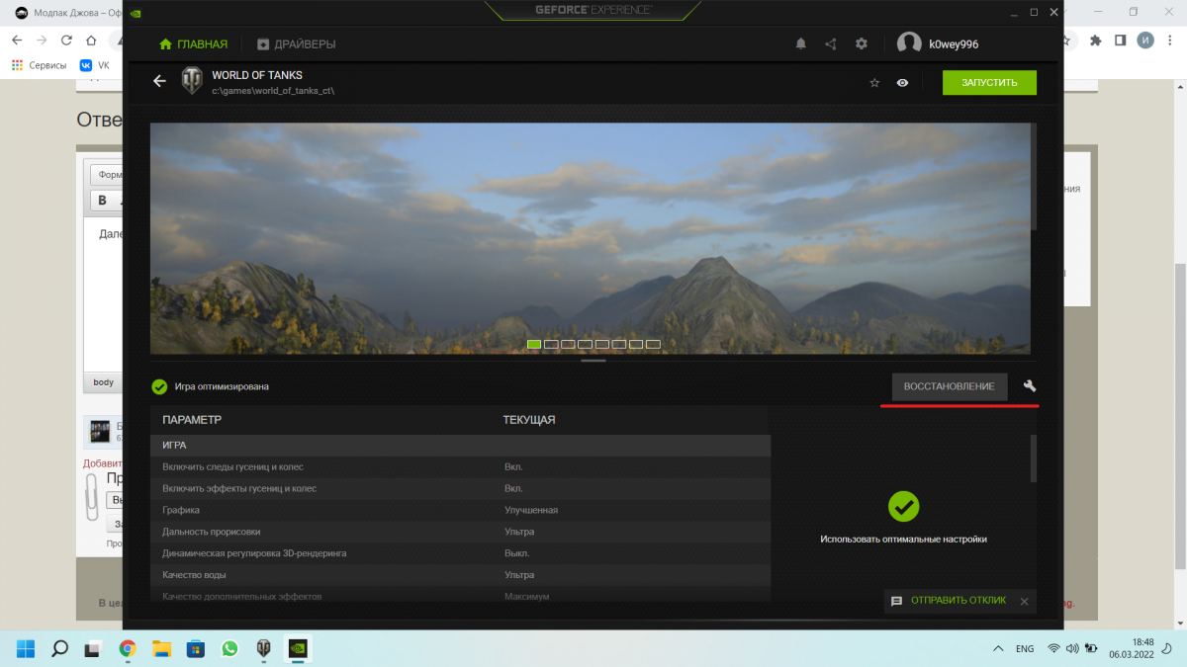The height and width of the screenshot is (667, 1187).
Task: Add World of Tanks to favorites star
Action: point(874,83)
